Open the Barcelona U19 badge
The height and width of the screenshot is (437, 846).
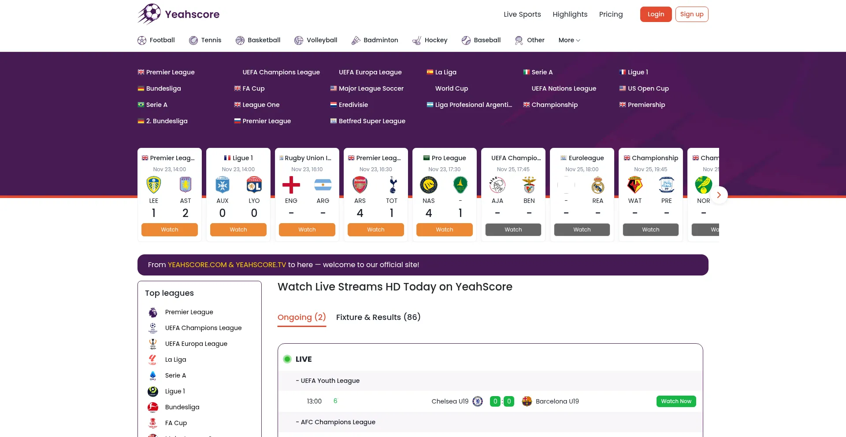pos(527,401)
